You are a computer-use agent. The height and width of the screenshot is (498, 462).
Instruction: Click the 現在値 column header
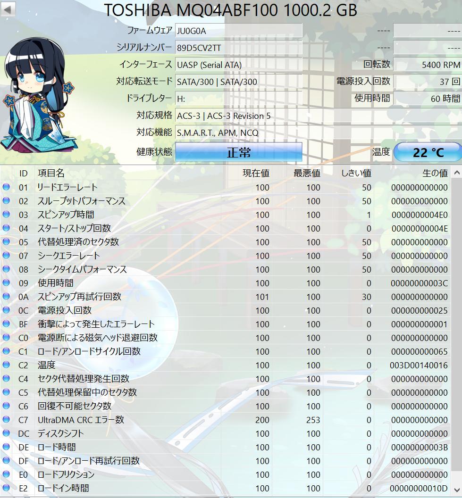pos(256,173)
